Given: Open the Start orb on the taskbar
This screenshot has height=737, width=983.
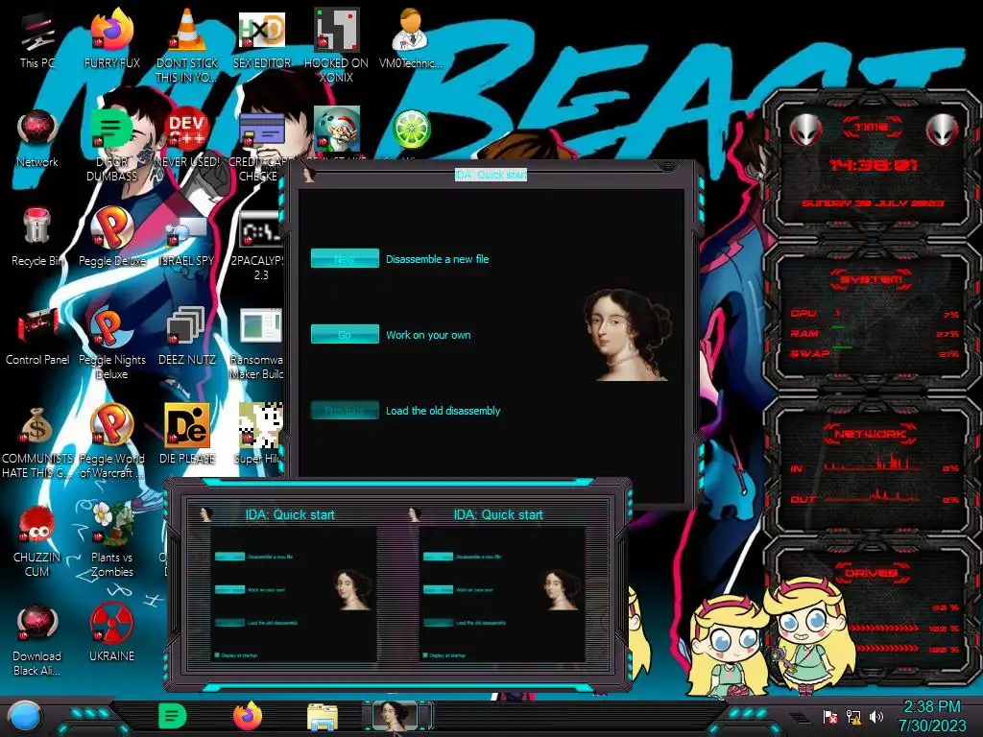Looking at the screenshot, I should (25, 717).
